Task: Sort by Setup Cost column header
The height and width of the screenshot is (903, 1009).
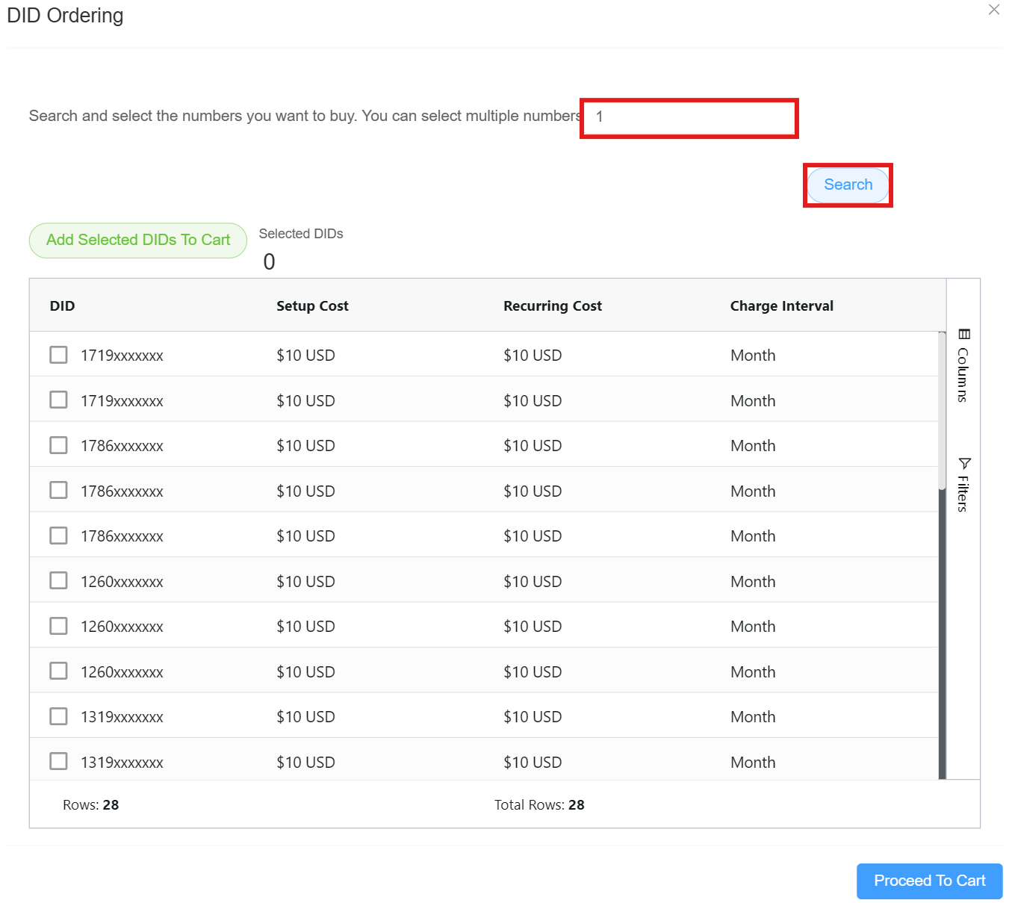Action: [x=312, y=305]
